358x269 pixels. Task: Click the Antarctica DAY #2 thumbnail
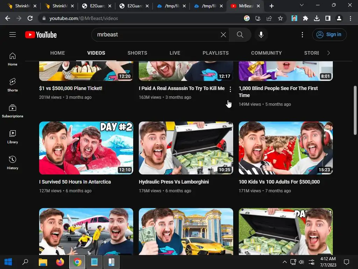click(x=86, y=148)
